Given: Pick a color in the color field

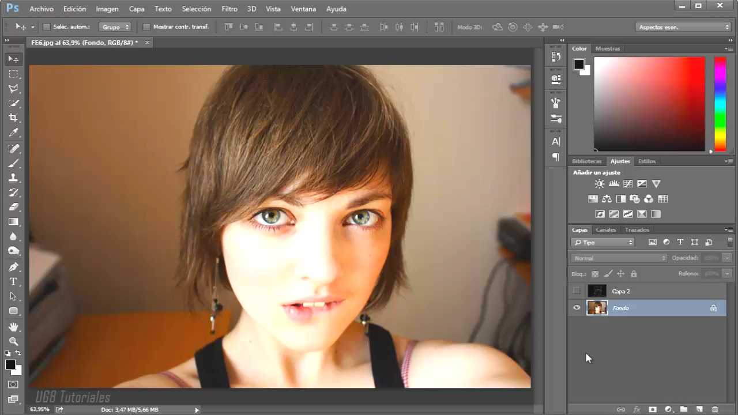Looking at the screenshot, I should tap(649, 104).
